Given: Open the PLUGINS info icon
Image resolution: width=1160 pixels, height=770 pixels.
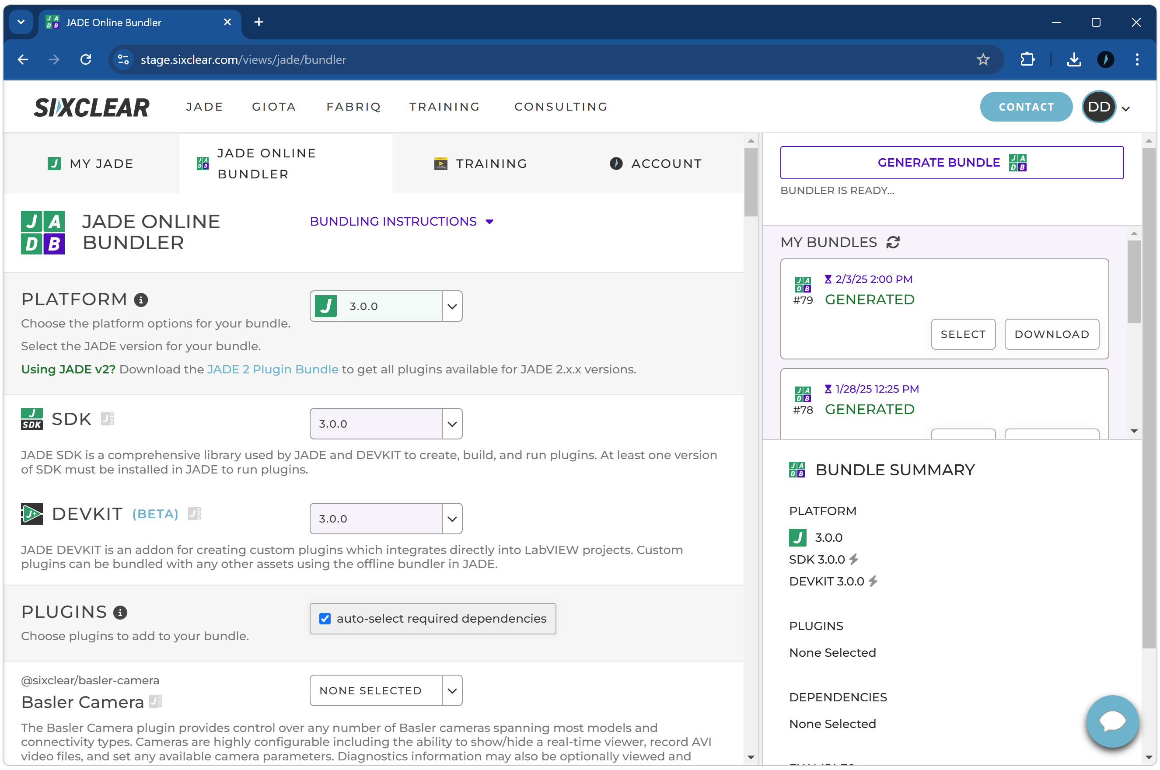Looking at the screenshot, I should pyautogui.click(x=120, y=612).
